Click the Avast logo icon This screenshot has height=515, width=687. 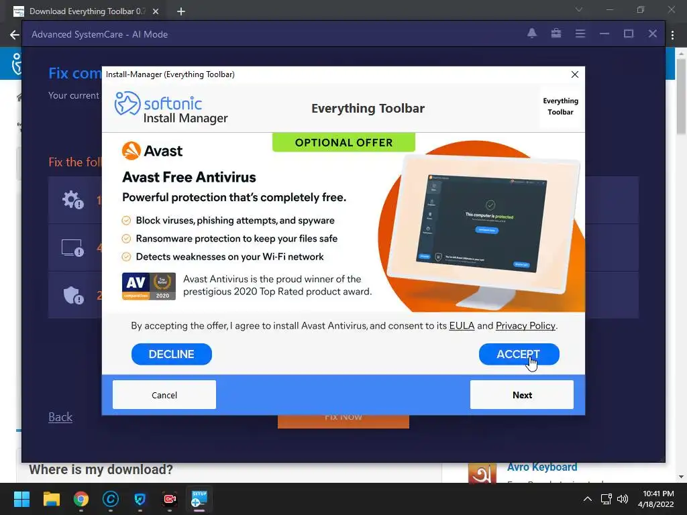coord(131,151)
